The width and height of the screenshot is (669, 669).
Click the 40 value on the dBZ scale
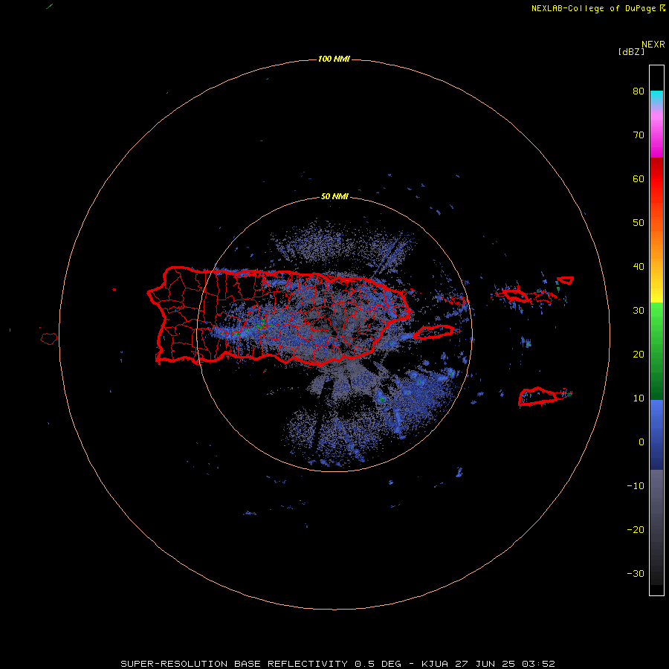pyautogui.click(x=639, y=267)
